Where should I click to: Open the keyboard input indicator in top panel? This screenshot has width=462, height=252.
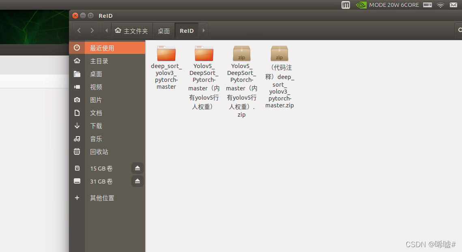pyautogui.click(x=427, y=5)
